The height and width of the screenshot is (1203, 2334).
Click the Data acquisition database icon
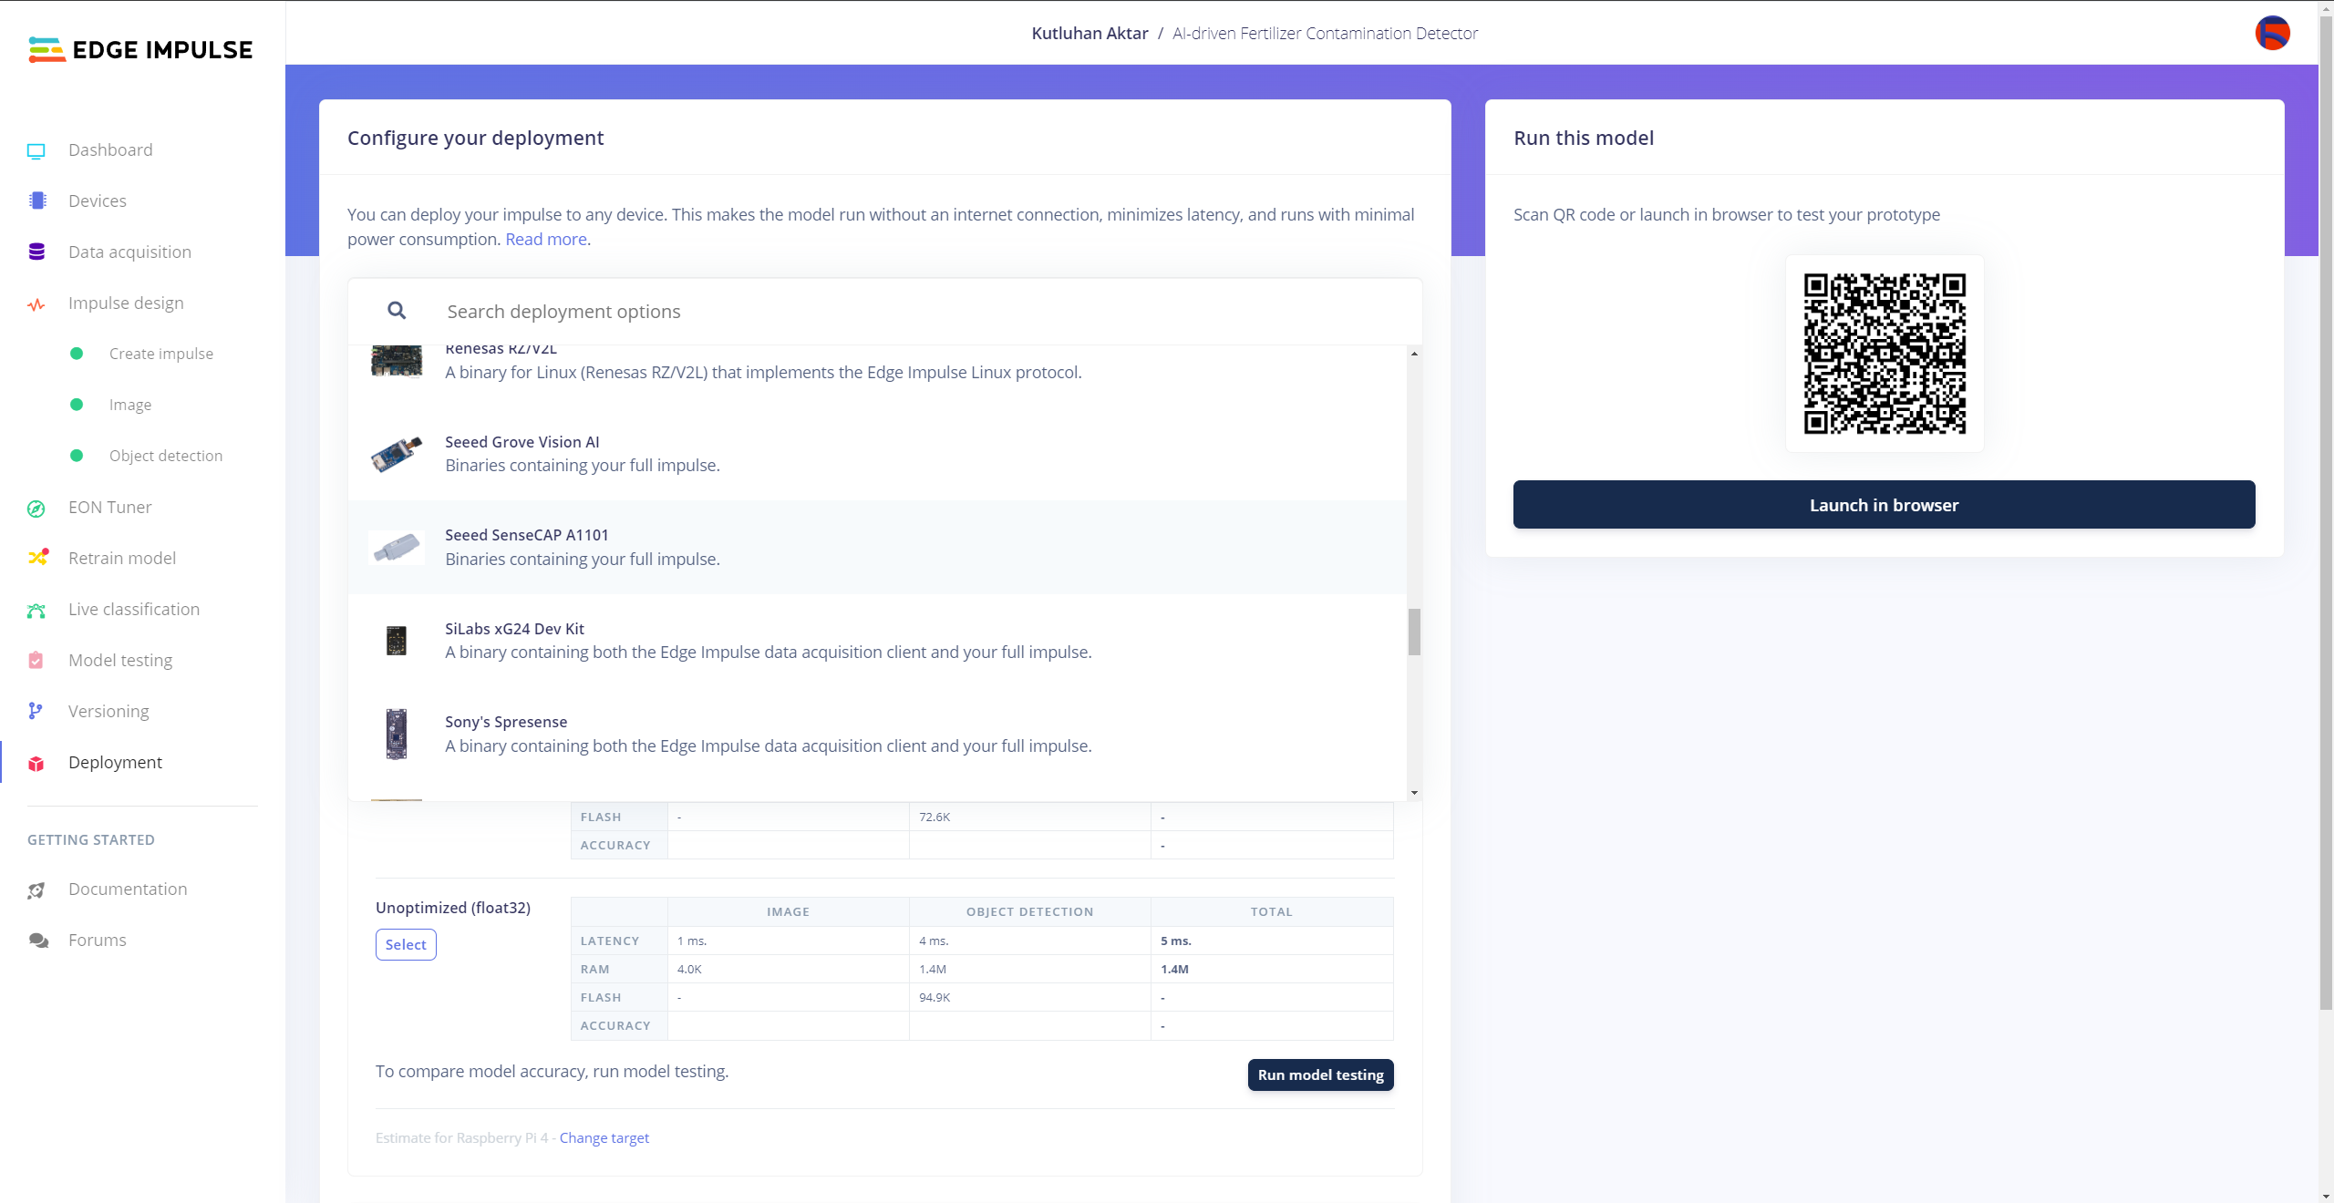tap(36, 252)
